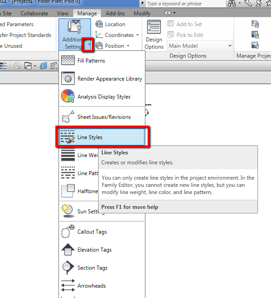Click the middle Manage Project panel icon
This screenshot has width=271, height=298.
click(x=255, y=35)
